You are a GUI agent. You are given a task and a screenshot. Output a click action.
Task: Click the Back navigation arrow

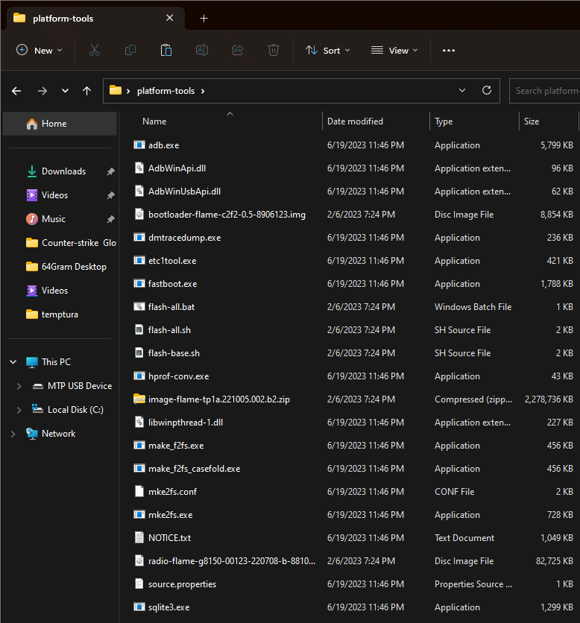point(16,91)
